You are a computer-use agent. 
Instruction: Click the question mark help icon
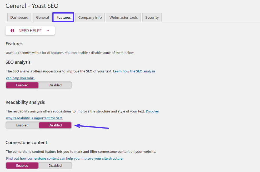(12, 31)
